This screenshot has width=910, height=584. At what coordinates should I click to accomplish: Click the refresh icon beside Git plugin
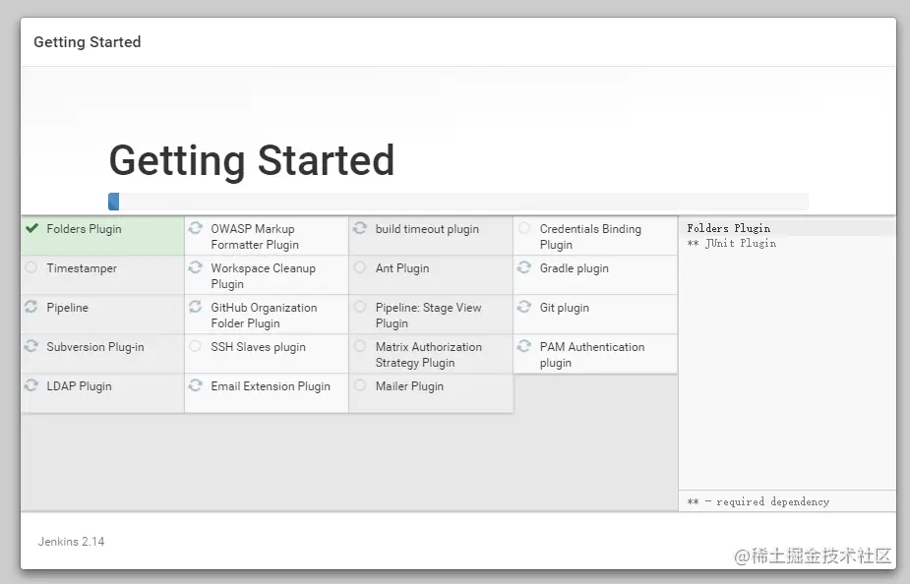coord(524,307)
